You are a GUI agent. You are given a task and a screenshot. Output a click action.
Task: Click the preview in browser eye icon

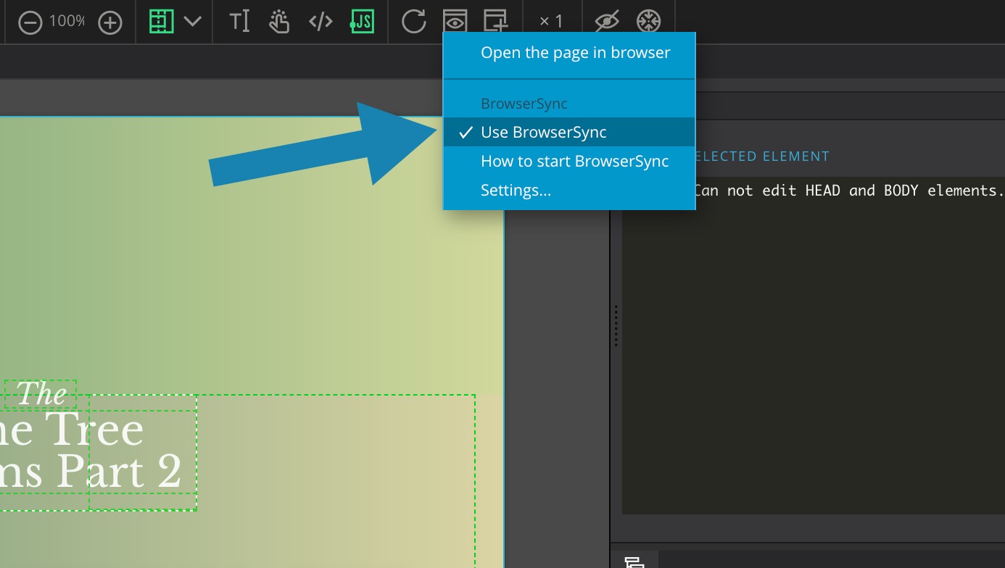pyautogui.click(x=455, y=22)
